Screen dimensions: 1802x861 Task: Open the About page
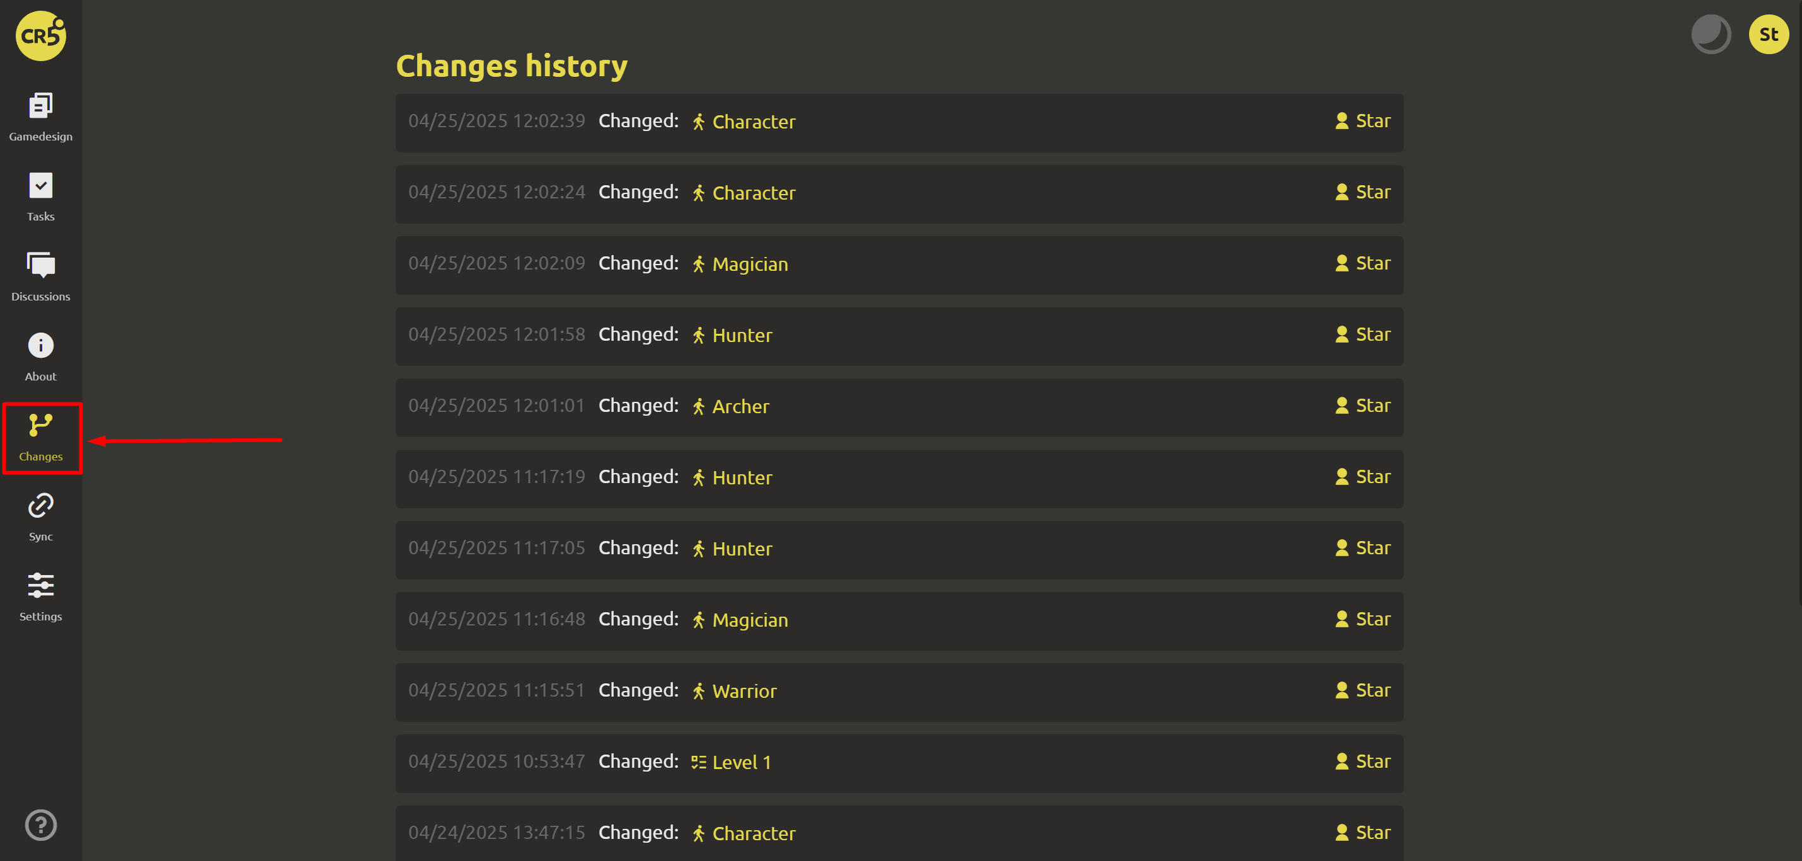click(x=40, y=356)
